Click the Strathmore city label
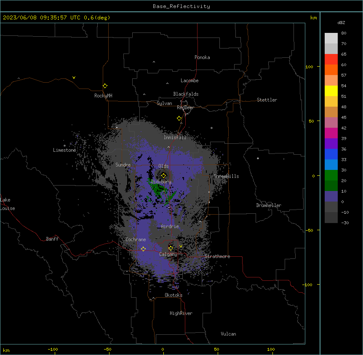 [x=217, y=256]
